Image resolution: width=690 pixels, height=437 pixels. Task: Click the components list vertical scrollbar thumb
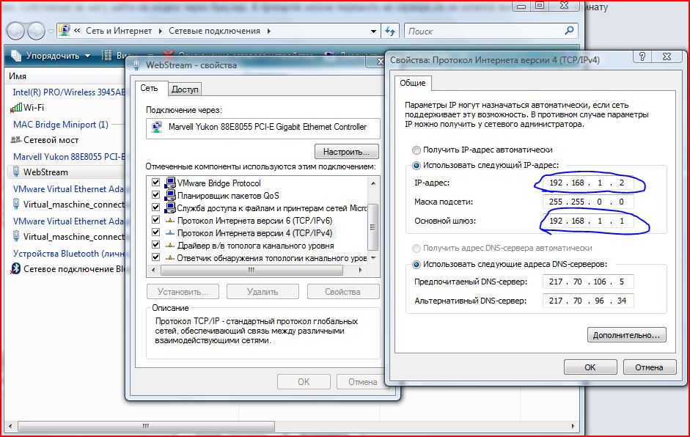coord(372,227)
